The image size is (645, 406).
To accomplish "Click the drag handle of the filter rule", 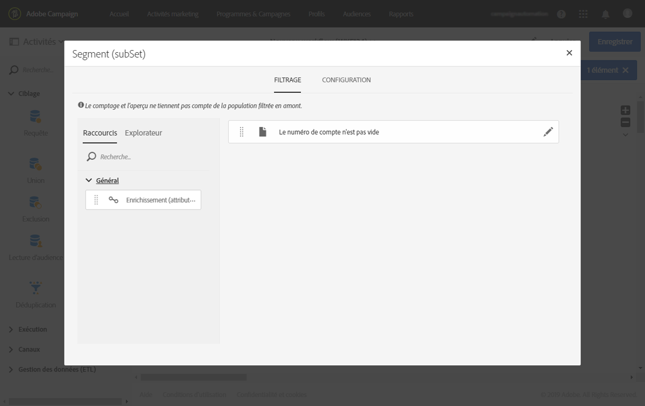I will pyautogui.click(x=242, y=132).
